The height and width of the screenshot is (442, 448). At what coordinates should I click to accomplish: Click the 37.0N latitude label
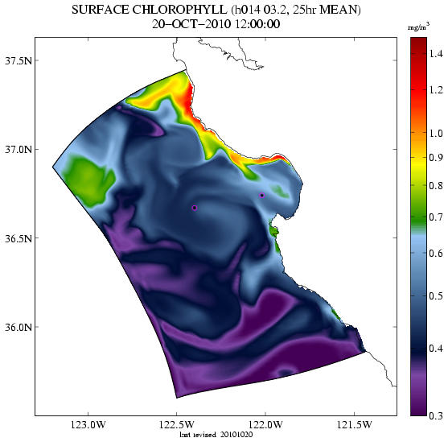pos(18,149)
